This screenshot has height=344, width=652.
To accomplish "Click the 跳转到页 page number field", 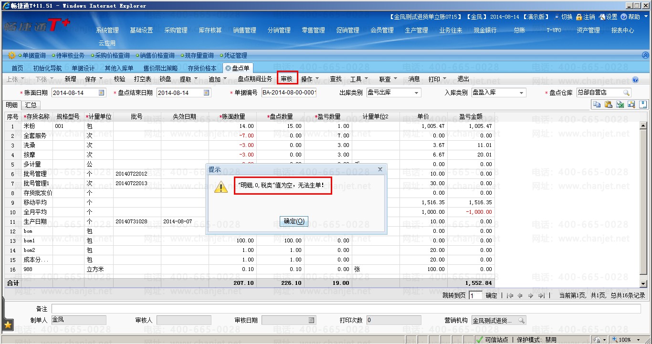I will 475,296.
